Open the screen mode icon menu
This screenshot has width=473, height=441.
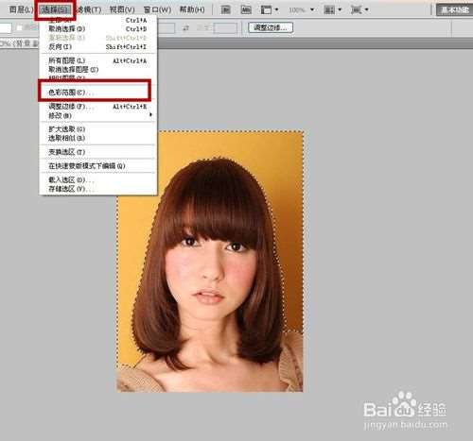(359, 9)
